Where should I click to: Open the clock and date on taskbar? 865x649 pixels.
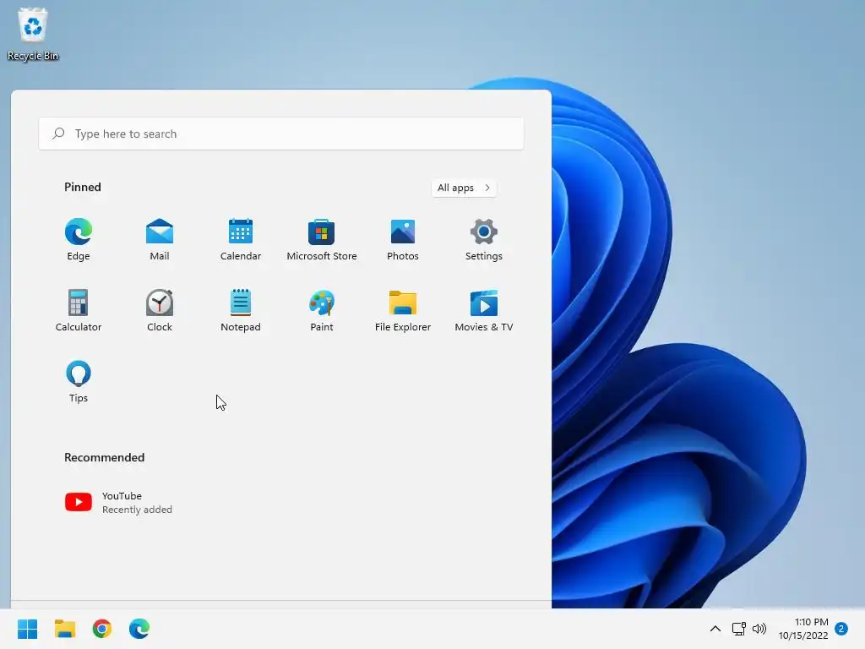click(x=803, y=629)
